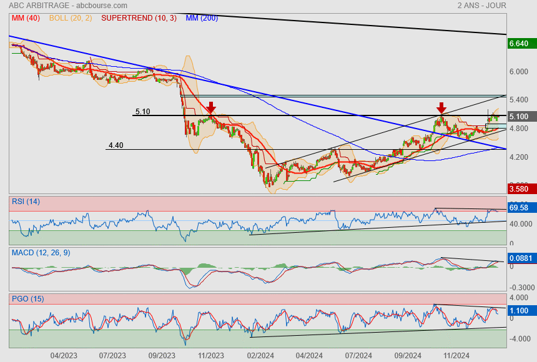Select the MACD (12, 26, 9) indicator title
The image size is (537, 362).
pos(41,252)
